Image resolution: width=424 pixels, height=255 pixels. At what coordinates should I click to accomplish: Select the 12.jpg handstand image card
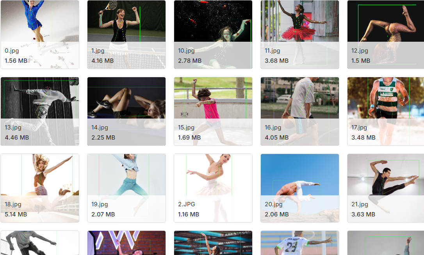point(386,34)
